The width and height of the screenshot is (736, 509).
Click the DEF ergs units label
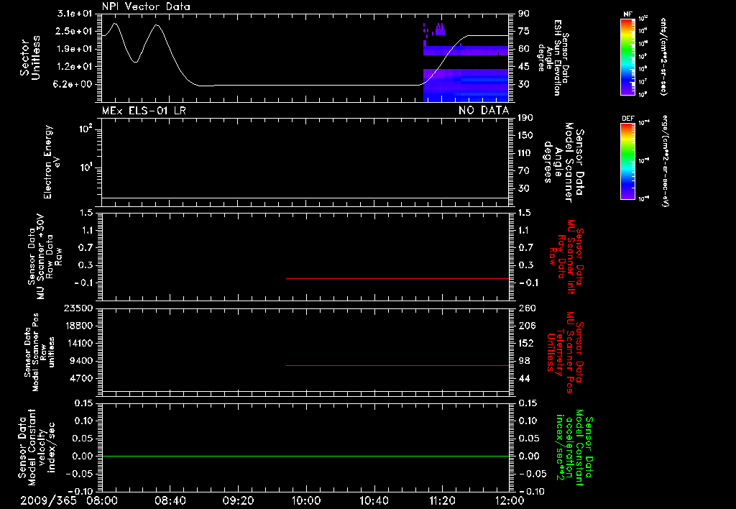coord(666,161)
